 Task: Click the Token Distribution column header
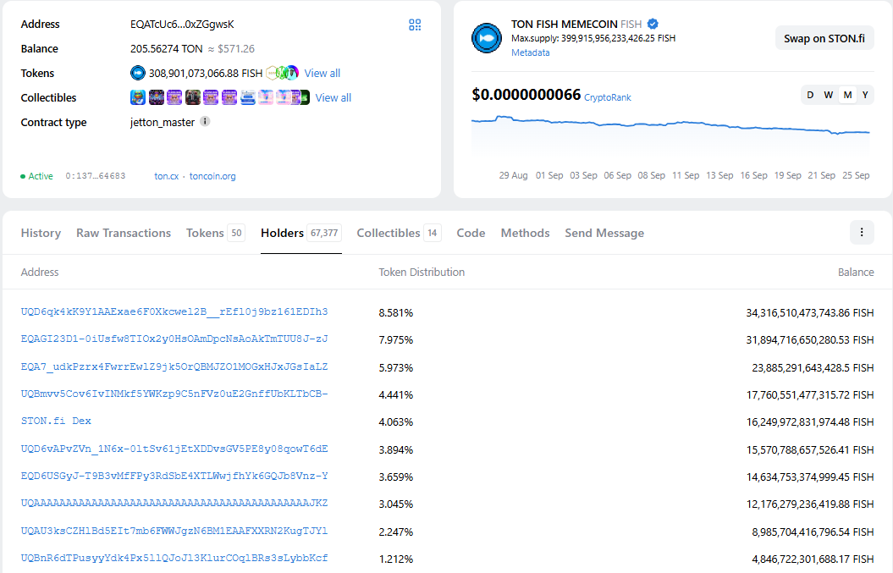click(x=422, y=273)
